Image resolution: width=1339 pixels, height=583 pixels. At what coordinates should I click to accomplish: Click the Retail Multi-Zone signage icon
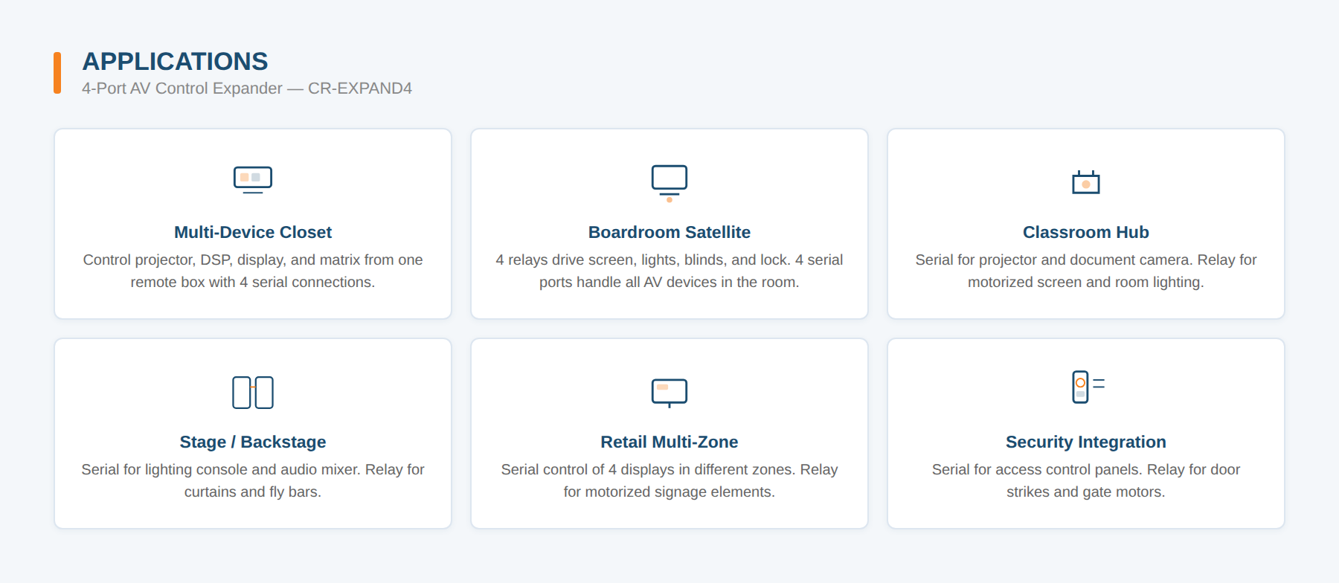click(x=669, y=393)
